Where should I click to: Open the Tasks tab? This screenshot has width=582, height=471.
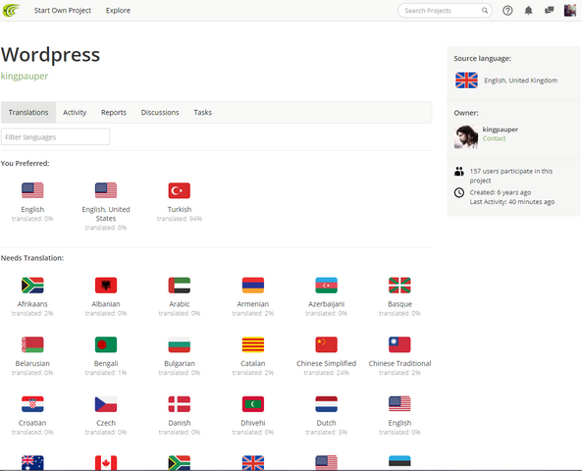[202, 113]
